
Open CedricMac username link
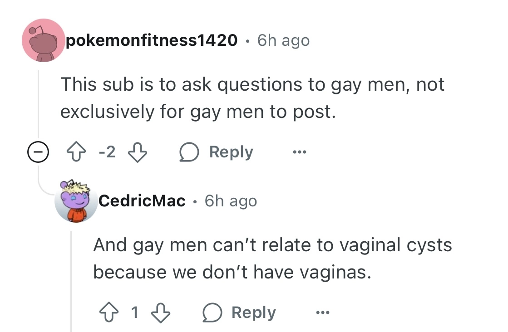pos(142,201)
